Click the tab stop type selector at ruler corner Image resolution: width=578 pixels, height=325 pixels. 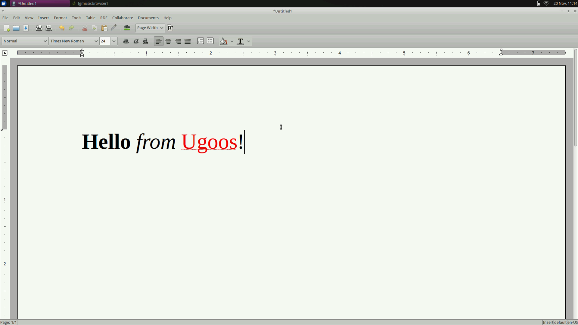click(5, 53)
